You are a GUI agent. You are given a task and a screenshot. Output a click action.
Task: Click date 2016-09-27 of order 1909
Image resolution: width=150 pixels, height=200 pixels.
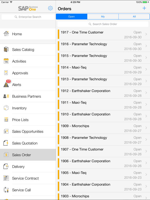click(133, 131)
